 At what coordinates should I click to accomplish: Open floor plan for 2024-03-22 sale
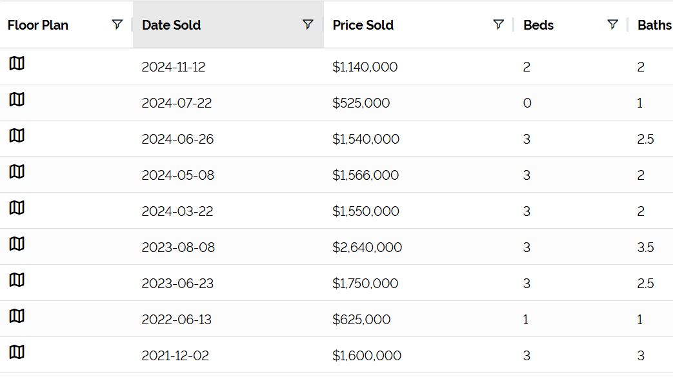tap(17, 208)
